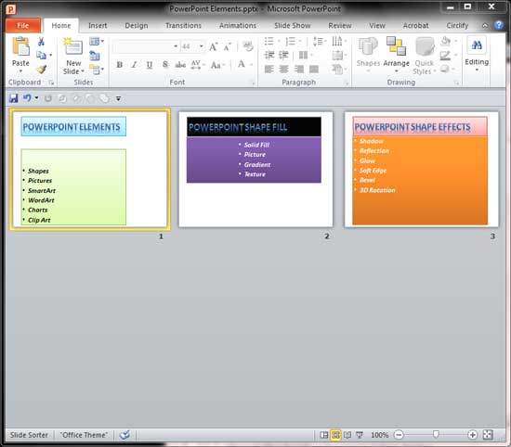Toggle Italic formatting

point(134,65)
